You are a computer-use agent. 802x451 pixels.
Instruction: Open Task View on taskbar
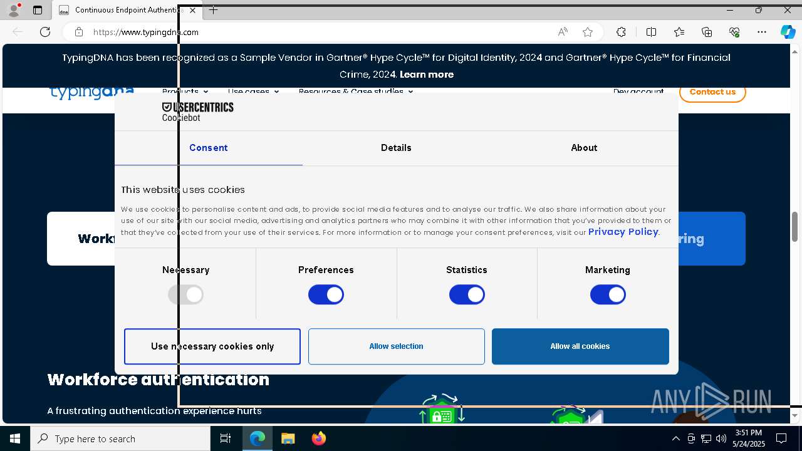[226, 438]
